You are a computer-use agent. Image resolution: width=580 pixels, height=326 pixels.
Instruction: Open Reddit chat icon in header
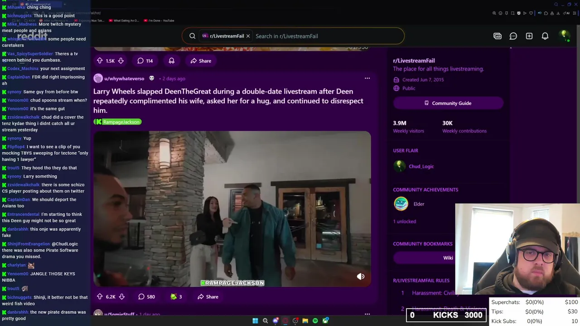tap(513, 36)
